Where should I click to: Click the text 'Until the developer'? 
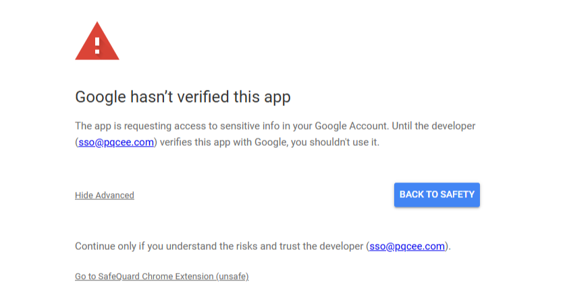point(433,126)
